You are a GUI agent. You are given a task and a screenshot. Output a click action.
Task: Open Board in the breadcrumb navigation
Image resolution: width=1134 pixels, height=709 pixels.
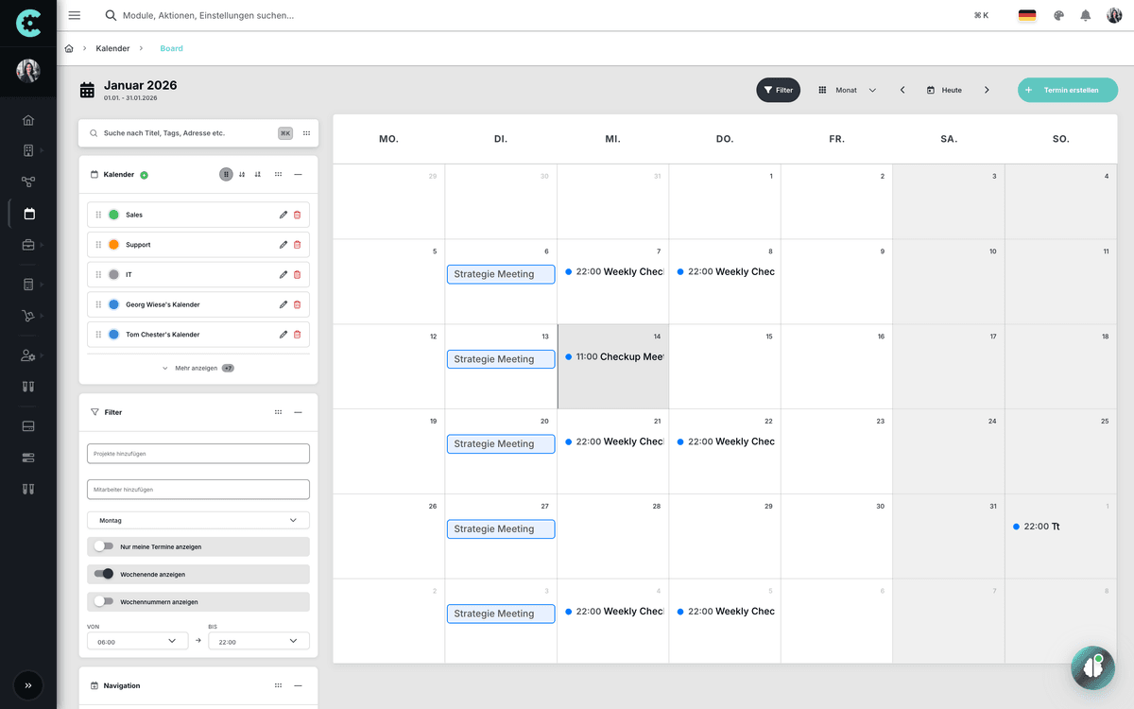point(171,48)
